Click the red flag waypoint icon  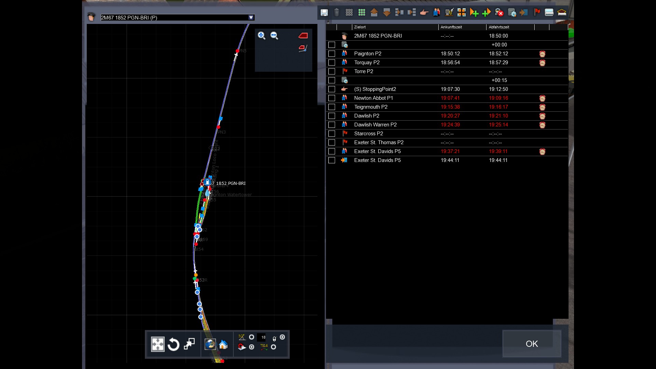(x=537, y=13)
